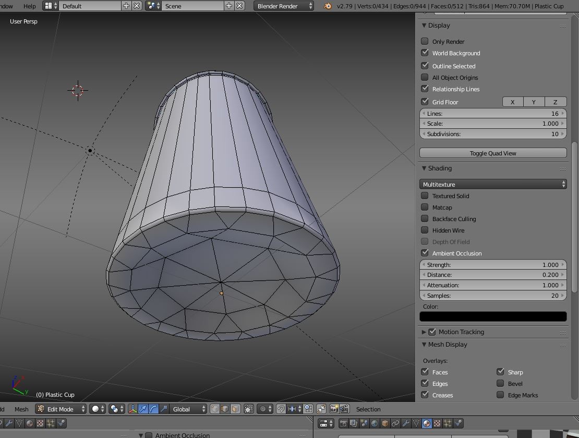Open Render properties via camera icon

[344, 423]
